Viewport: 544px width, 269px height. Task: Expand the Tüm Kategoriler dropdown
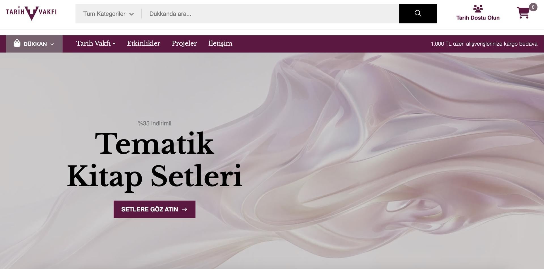click(x=109, y=14)
